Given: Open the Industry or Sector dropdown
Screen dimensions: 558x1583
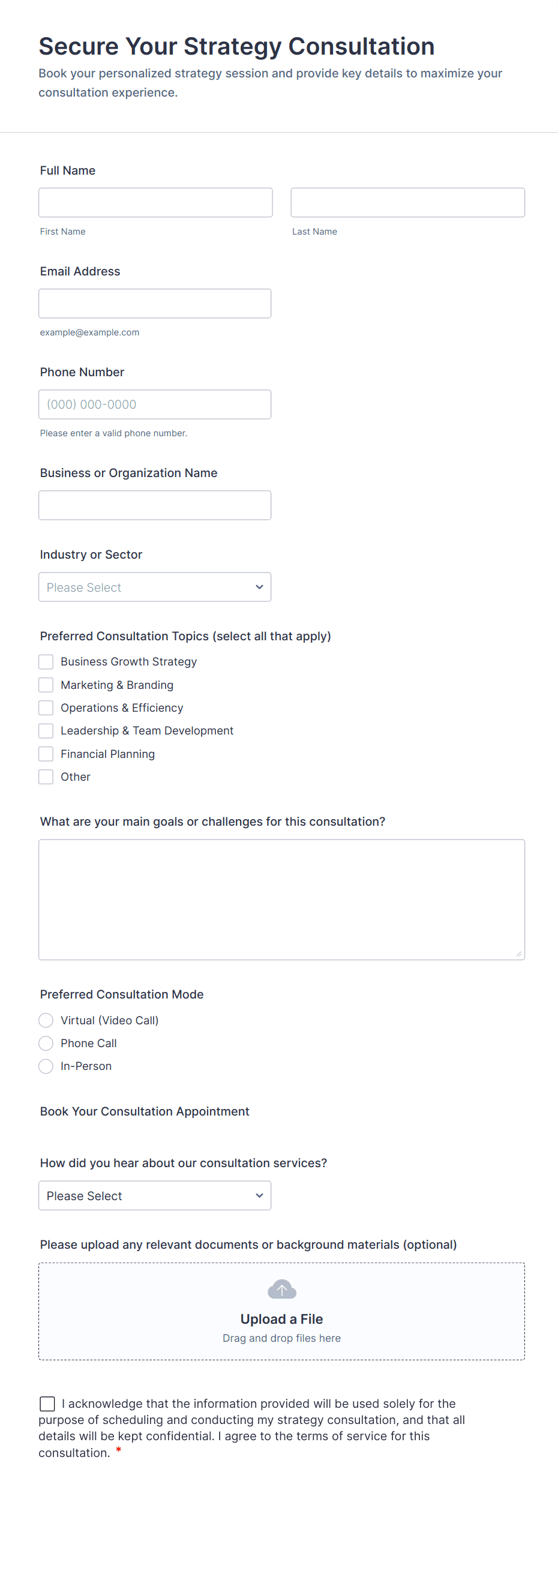Looking at the screenshot, I should point(155,587).
